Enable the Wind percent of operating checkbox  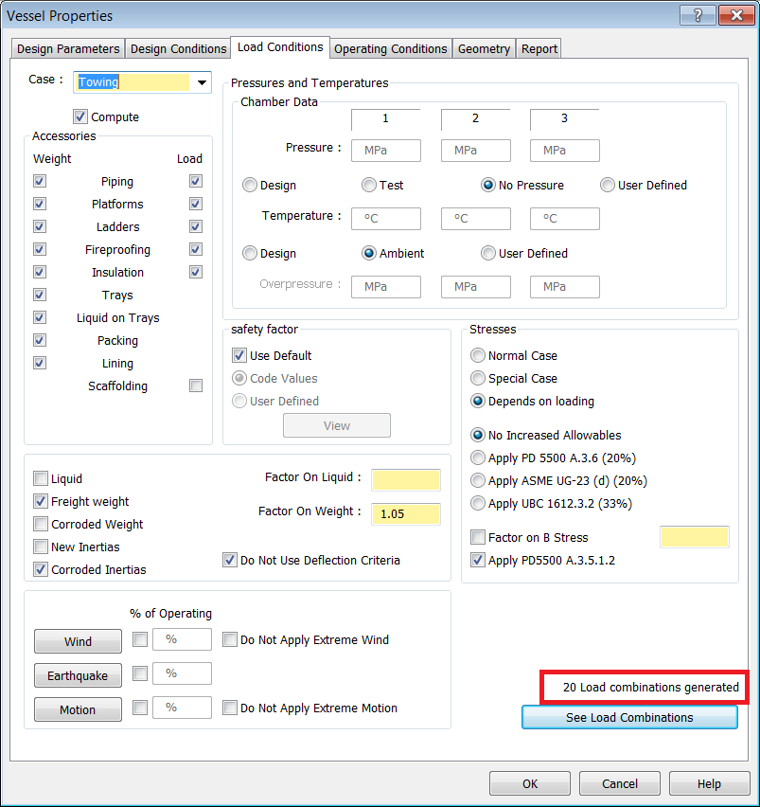pyautogui.click(x=140, y=639)
